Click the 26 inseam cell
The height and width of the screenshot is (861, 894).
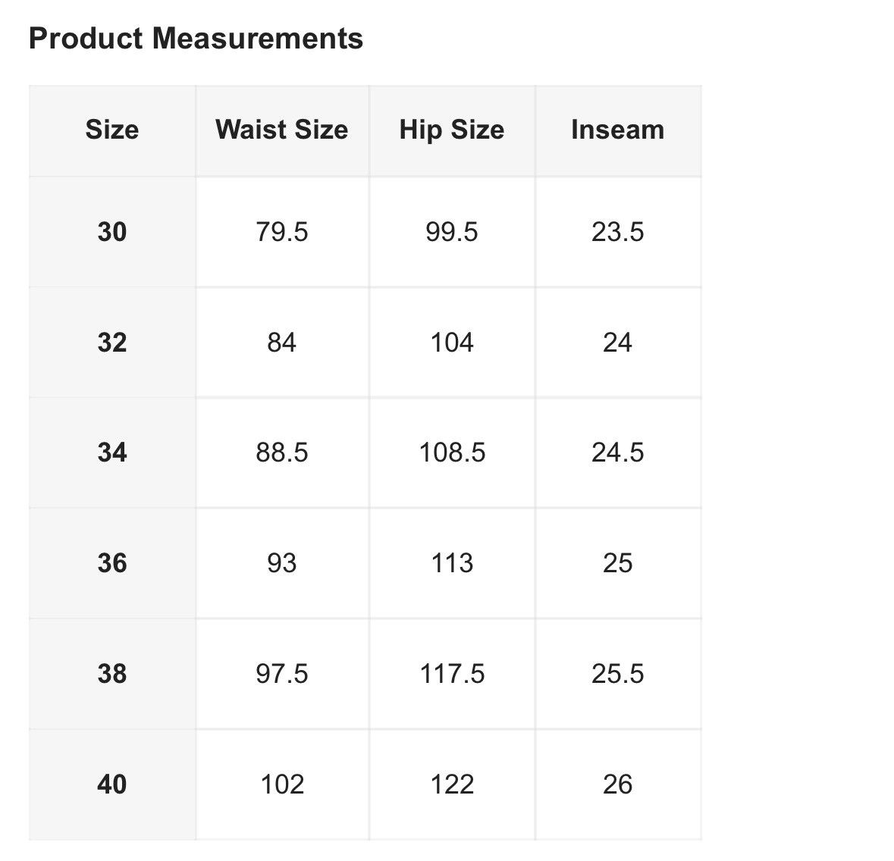[x=618, y=784]
